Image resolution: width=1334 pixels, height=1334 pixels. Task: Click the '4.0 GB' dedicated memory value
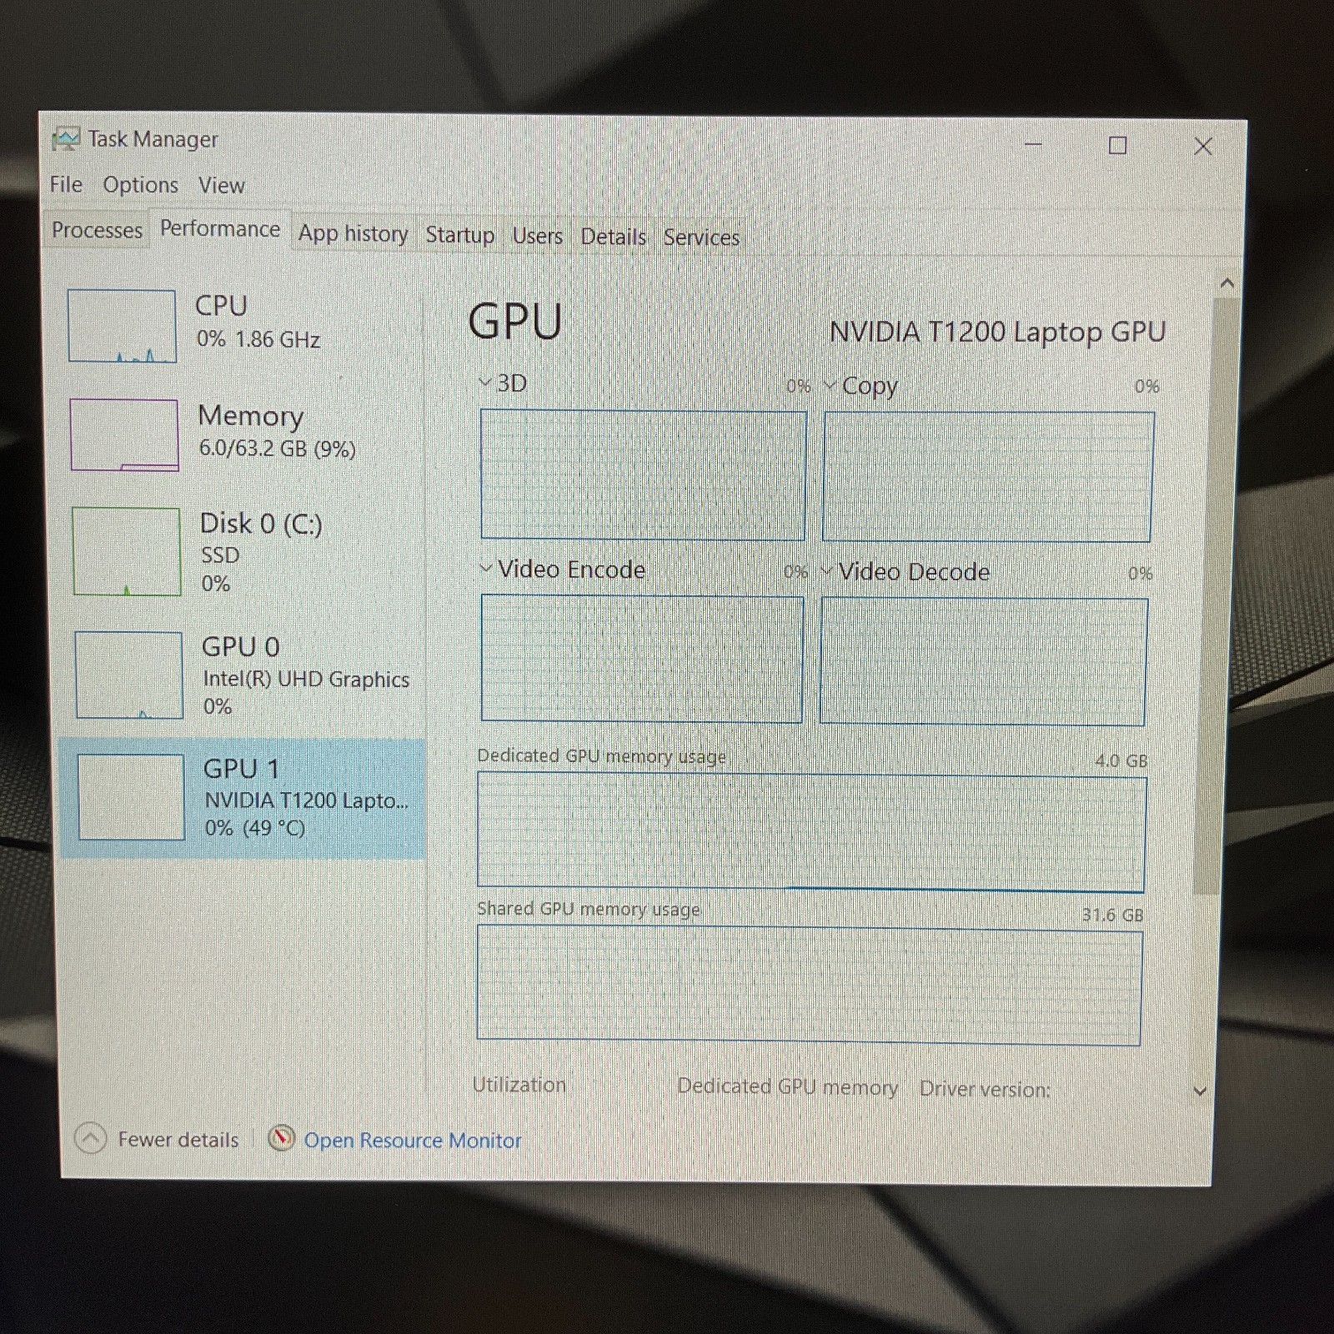click(1121, 760)
